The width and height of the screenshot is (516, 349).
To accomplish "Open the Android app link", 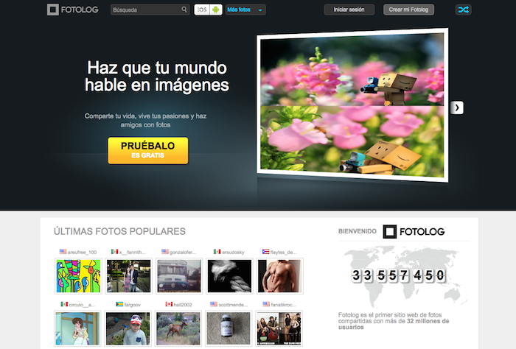I will pos(215,10).
